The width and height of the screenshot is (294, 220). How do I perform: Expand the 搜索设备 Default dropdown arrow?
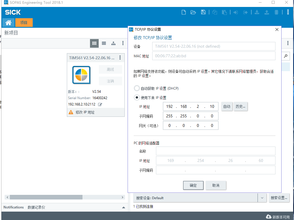click(262, 198)
